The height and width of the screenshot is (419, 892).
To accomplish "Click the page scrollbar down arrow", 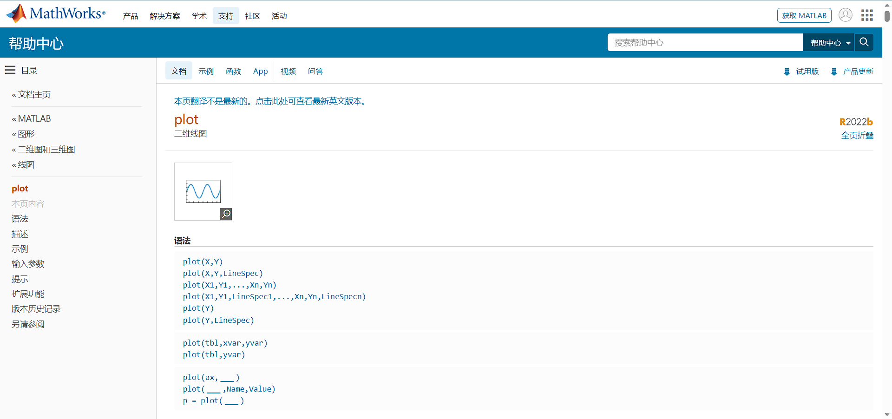I will pos(887,414).
